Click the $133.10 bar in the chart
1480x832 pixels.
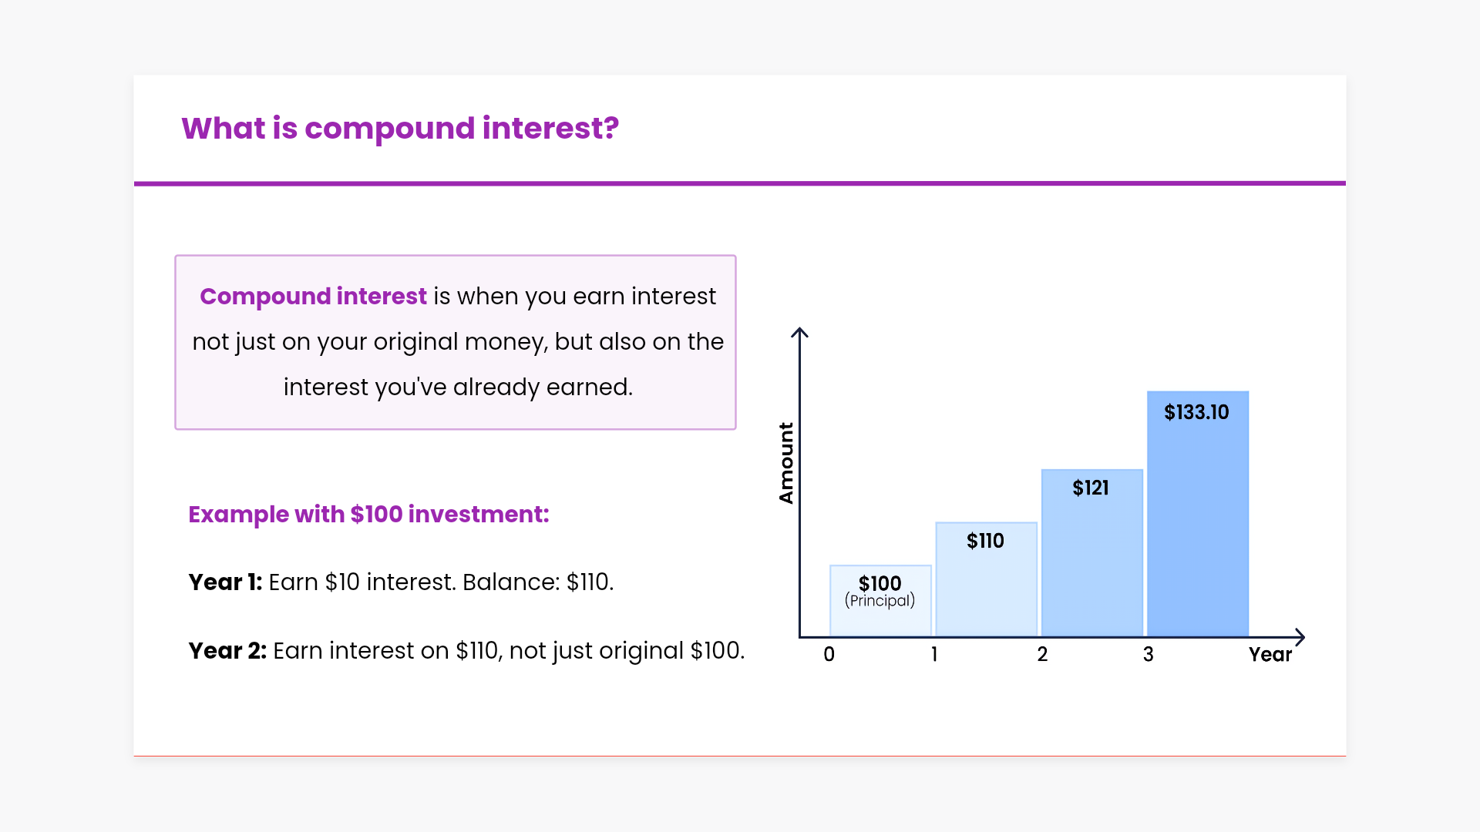click(x=1197, y=524)
